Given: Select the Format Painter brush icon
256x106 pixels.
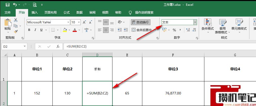Looking at the screenshot, I should pyautogui.click(x=16, y=31).
